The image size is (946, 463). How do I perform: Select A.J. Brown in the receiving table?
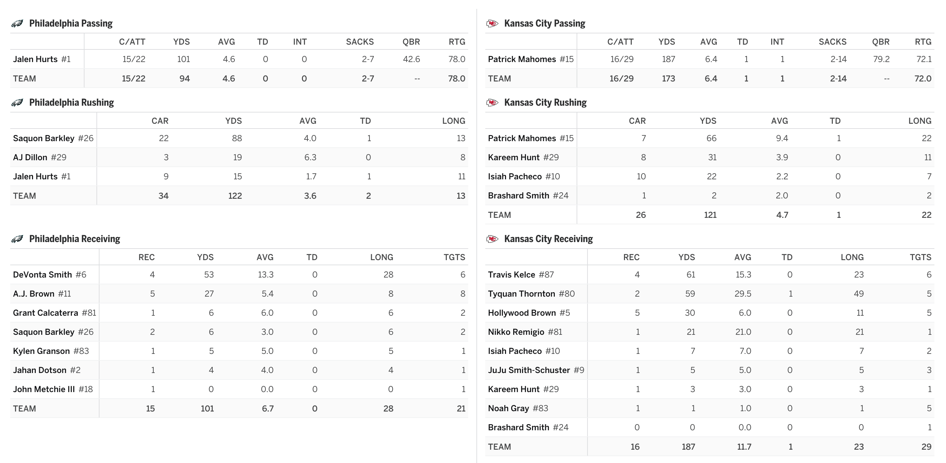(33, 294)
